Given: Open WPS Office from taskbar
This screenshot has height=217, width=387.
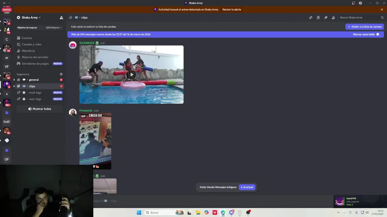Looking at the screenshot, I should click(x=215, y=212).
